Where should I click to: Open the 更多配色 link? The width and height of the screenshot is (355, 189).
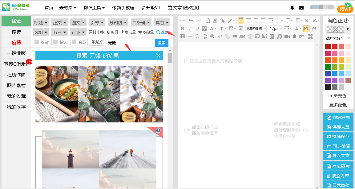338,105
